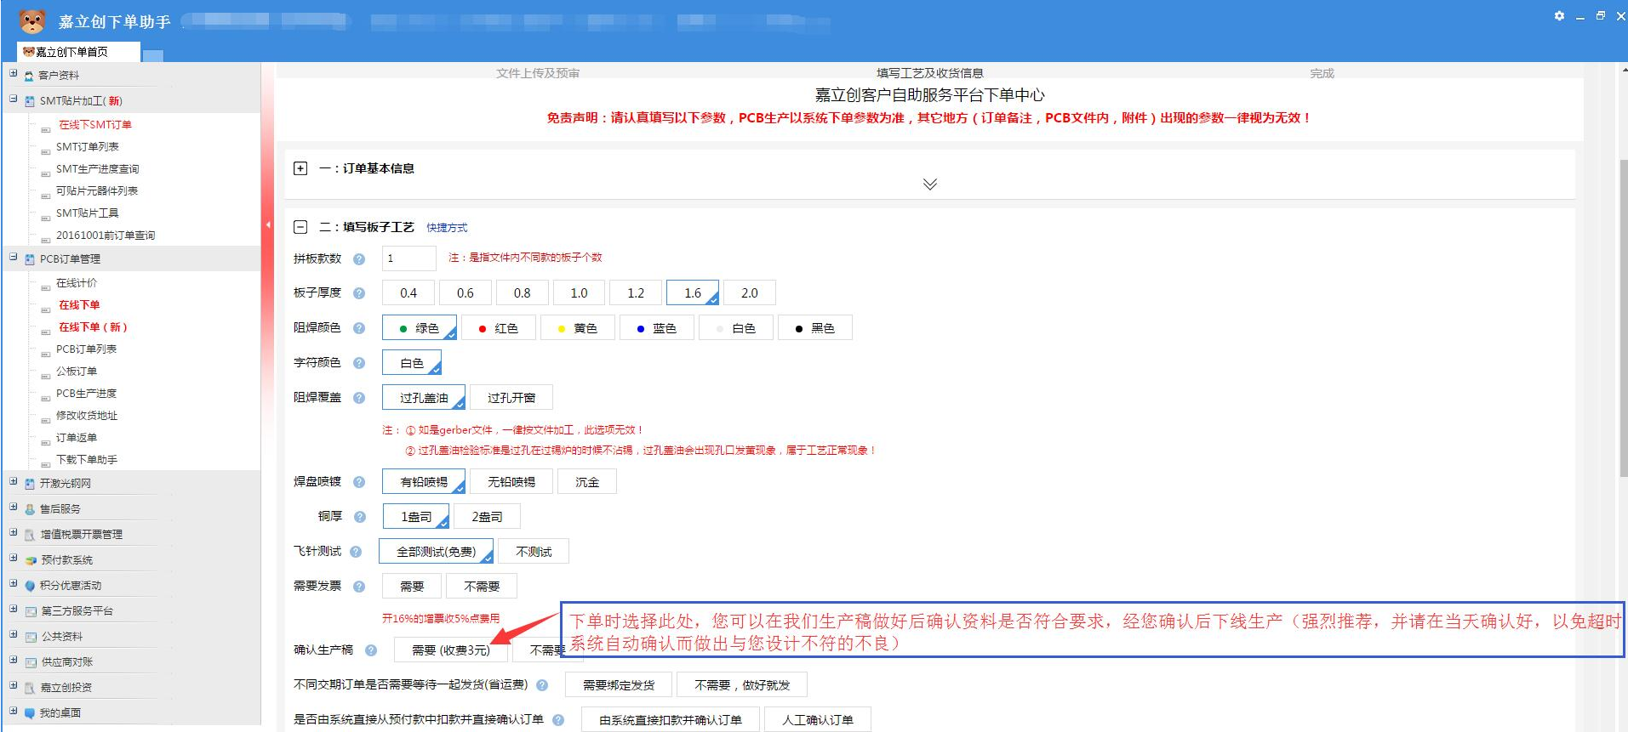Pick 黑色 solder mask color
Screen dimensions: 1628x732
(x=814, y=328)
